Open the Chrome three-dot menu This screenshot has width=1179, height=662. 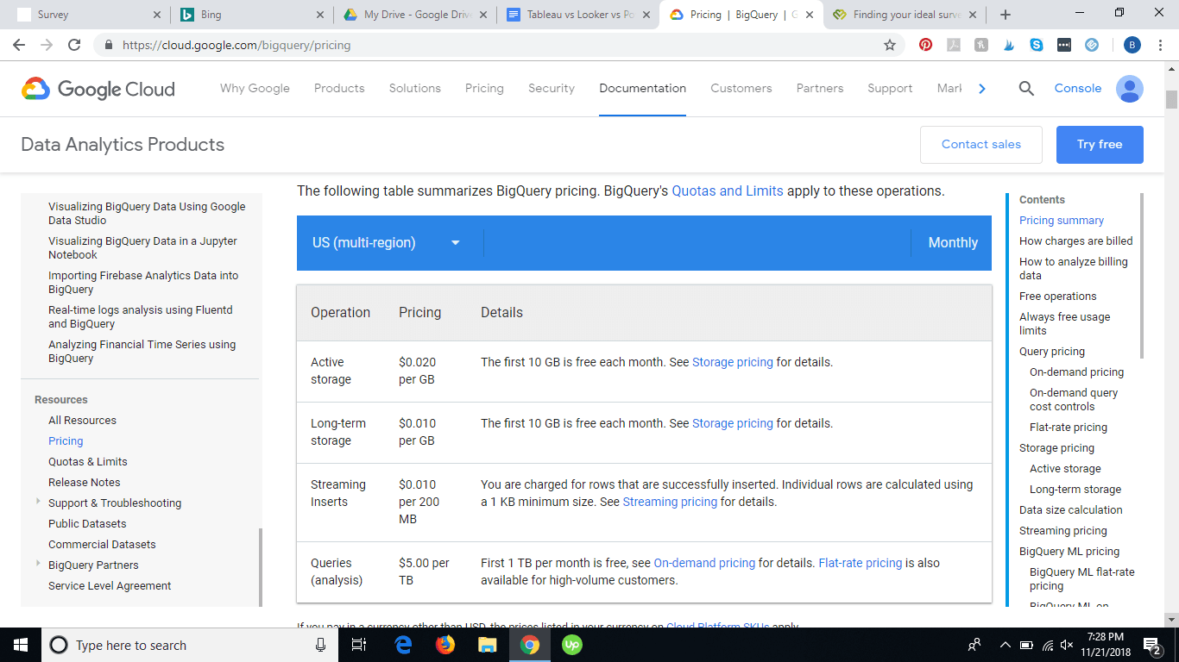point(1161,45)
